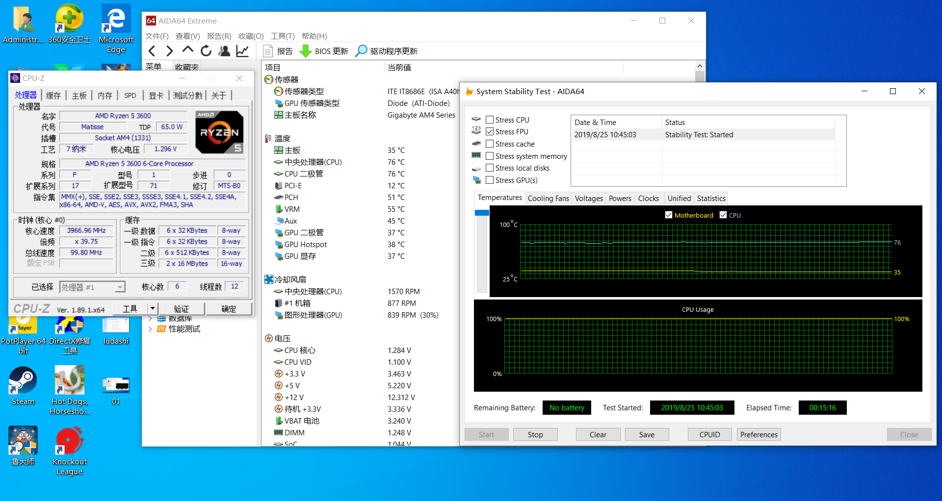Open CPUID from Stability Test
Screen dimensions: 942x501
[x=710, y=434]
